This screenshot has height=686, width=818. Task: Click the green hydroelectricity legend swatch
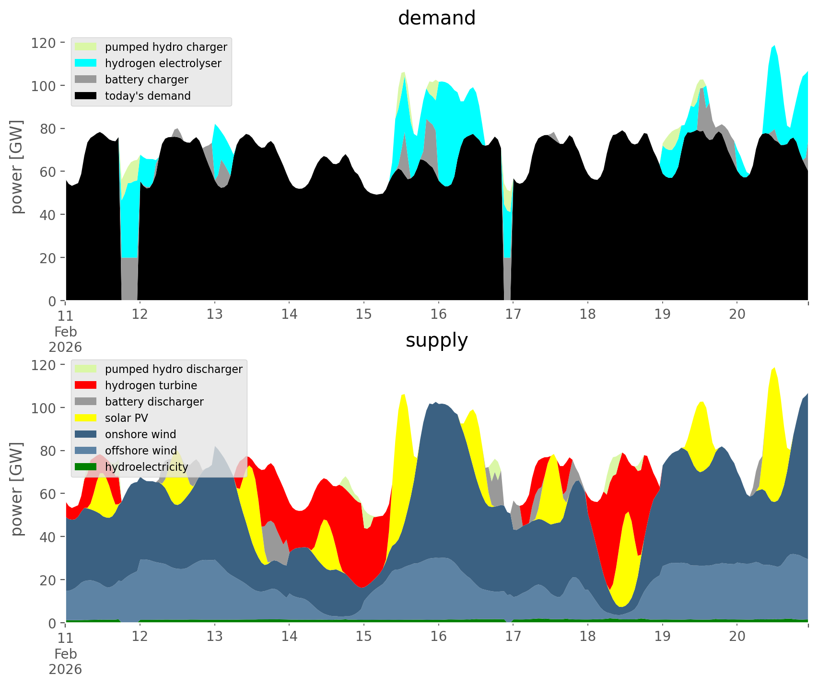86,467
